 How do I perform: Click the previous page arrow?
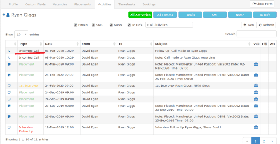247,141
